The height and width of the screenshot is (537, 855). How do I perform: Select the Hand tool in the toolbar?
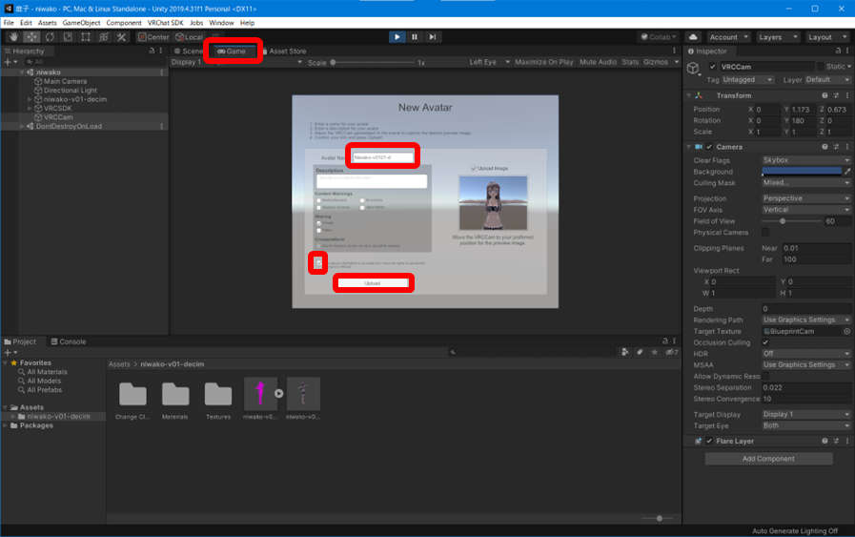(x=13, y=37)
